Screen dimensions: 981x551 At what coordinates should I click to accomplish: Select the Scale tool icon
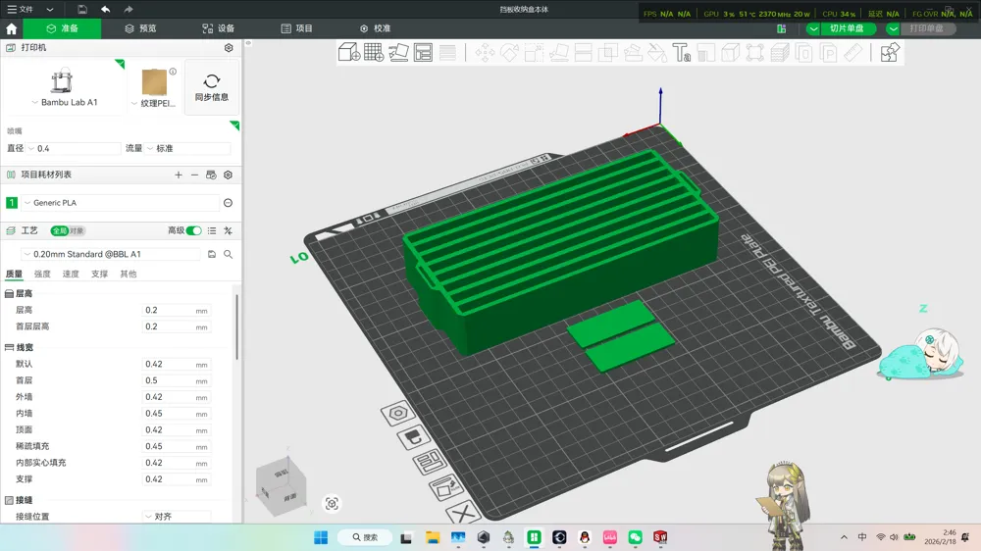[534, 53]
